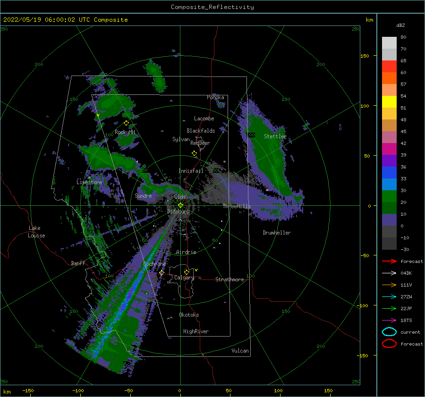Click the Vulcan label
Image resolution: width=425 pixels, height=397 pixels.
pos(240,351)
